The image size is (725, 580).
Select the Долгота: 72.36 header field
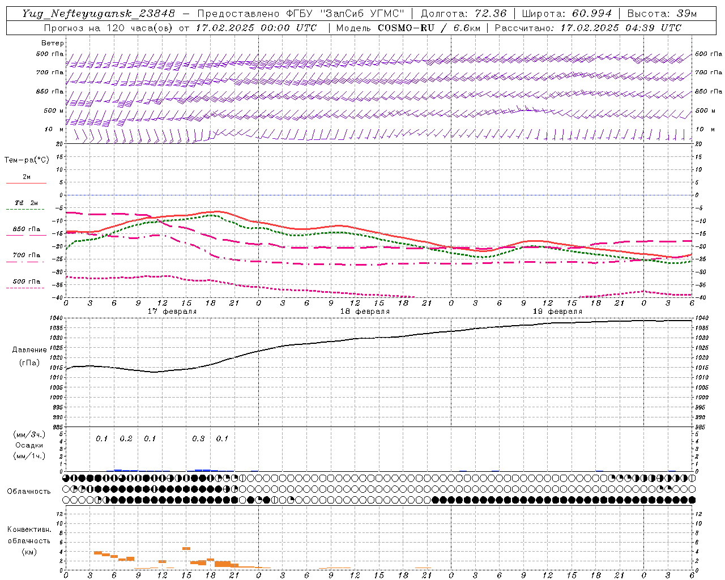coord(463,14)
